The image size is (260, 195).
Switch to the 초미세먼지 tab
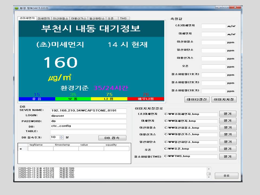point(27,18)
